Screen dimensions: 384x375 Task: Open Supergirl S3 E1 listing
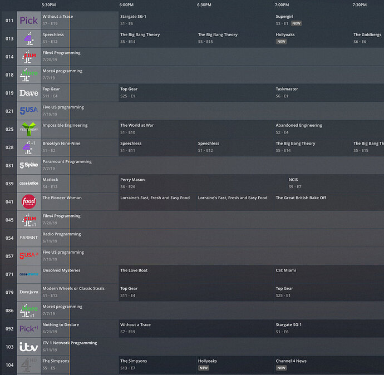[329, 21]
